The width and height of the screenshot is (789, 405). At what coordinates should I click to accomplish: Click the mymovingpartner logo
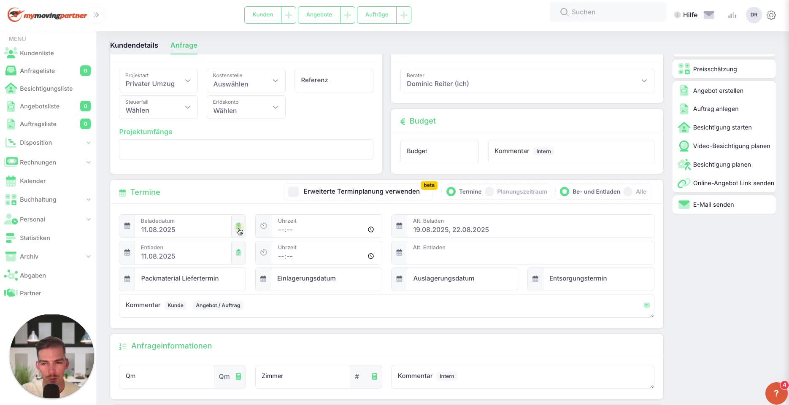[47, 15]
